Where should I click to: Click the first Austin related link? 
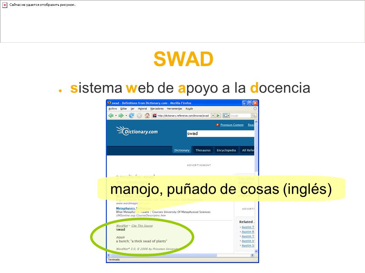[x=248, y=227]
